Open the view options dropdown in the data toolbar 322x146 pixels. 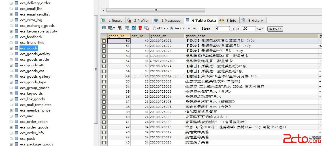(x=112, y=28)
